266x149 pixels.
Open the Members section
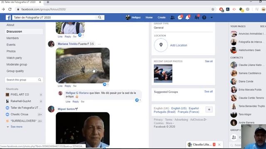12,38
